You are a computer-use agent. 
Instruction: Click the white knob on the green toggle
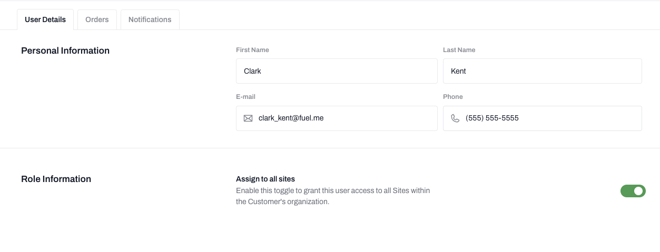click(638, 191)
